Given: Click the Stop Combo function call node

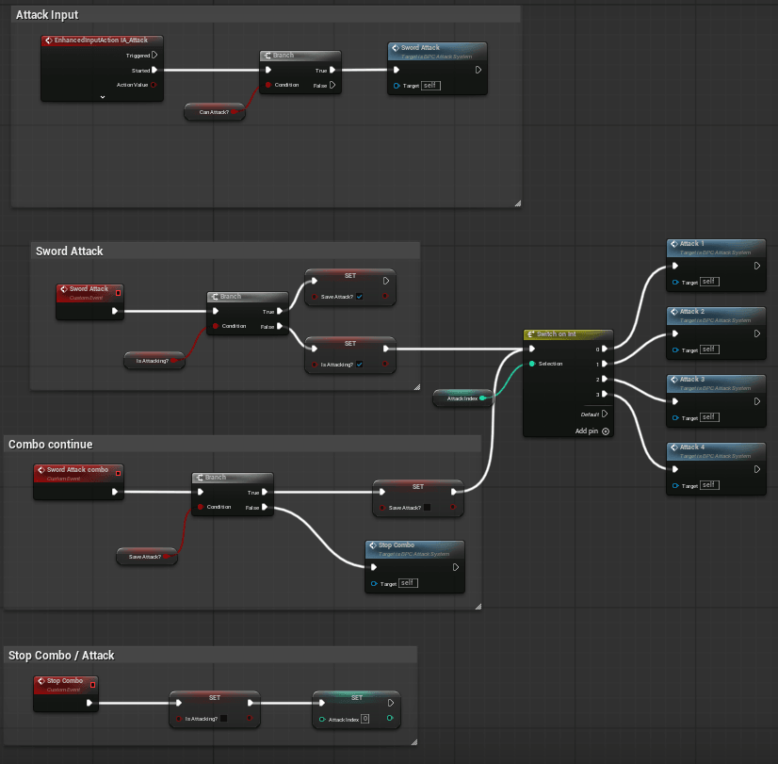Looking at the screenshot, I should tap(414, 567).
